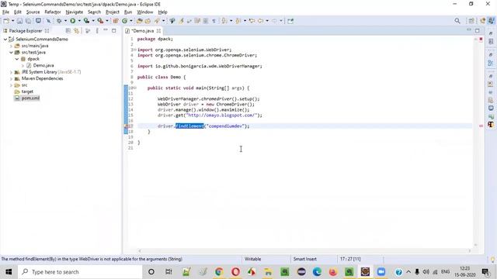Open Quick Access search magnifier icon
Viewport: 497px width, 279px height.
tap(457, 21)
